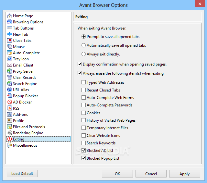The height and width of the screenshot is (183, 207).
Task: Select the Search Engine category label
Action: coord(25,84)
